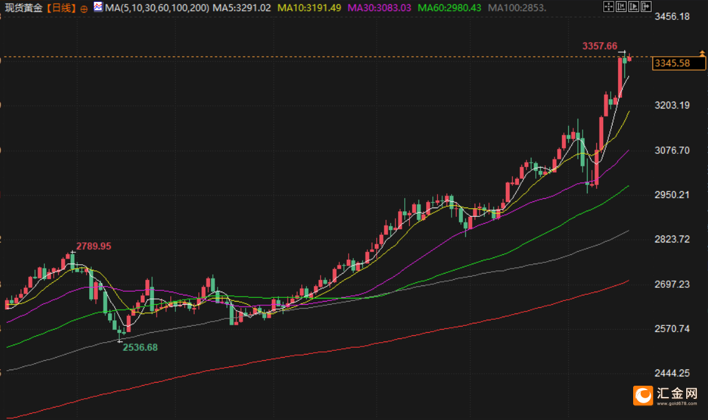Screen dimensions: 708x420
Task: Click the MA30:3083.03 value
Action: pyautogui.click(x=379, y=8)
